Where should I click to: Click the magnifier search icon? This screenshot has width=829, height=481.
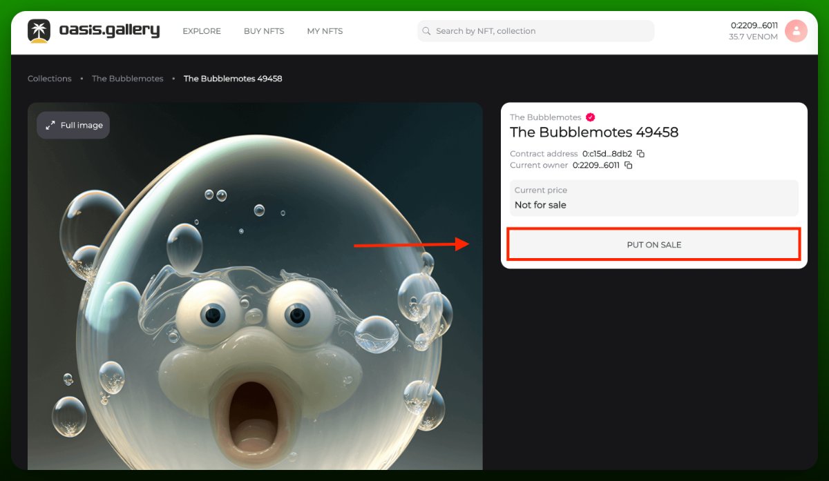[x=427, y=31]
